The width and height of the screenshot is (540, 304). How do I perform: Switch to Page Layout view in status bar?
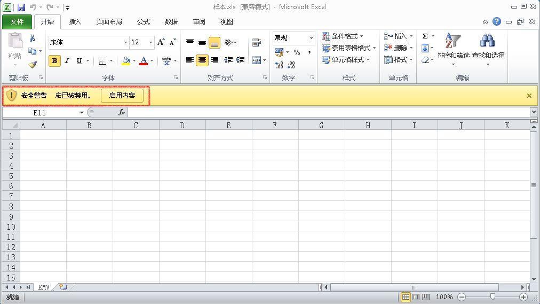416,297
